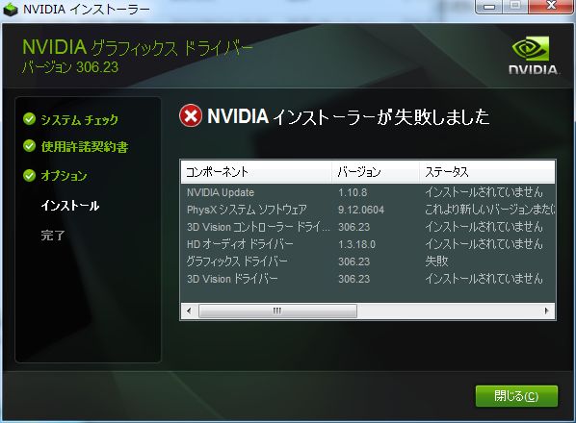Select the NVIDIA Update row

coord(368,192)
